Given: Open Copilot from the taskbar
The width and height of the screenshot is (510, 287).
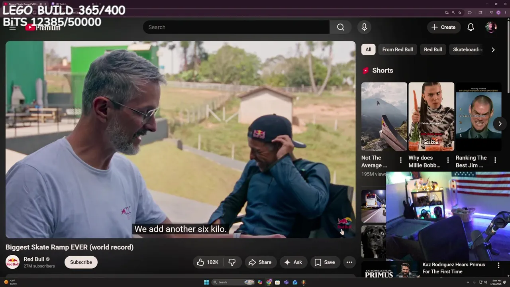Looking at the screenshot, I should coord(260,282).
